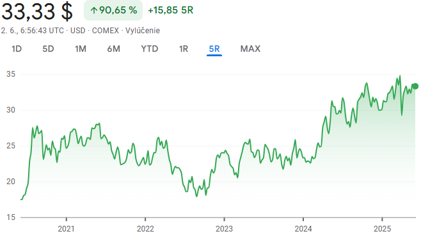Click the 2025 x-axis label
The width and height of the screenshot is (421, 236).
383,229
